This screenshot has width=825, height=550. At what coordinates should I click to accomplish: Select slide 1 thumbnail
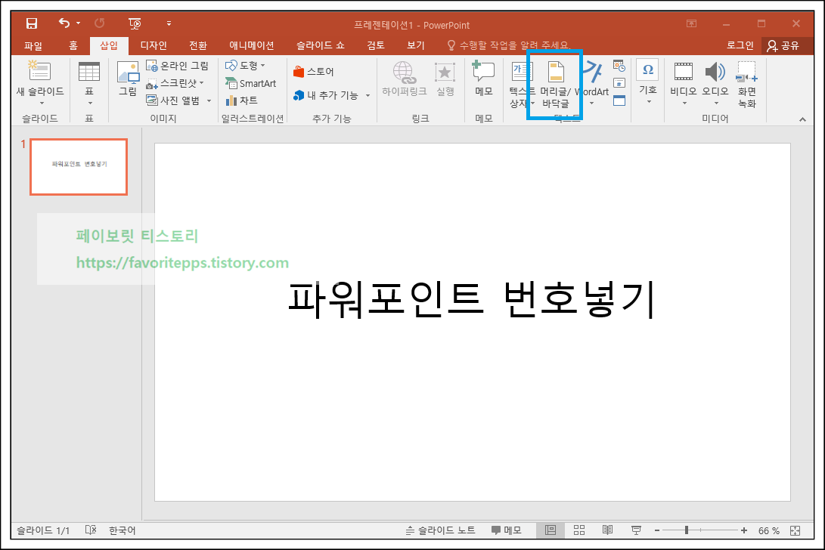79,167
